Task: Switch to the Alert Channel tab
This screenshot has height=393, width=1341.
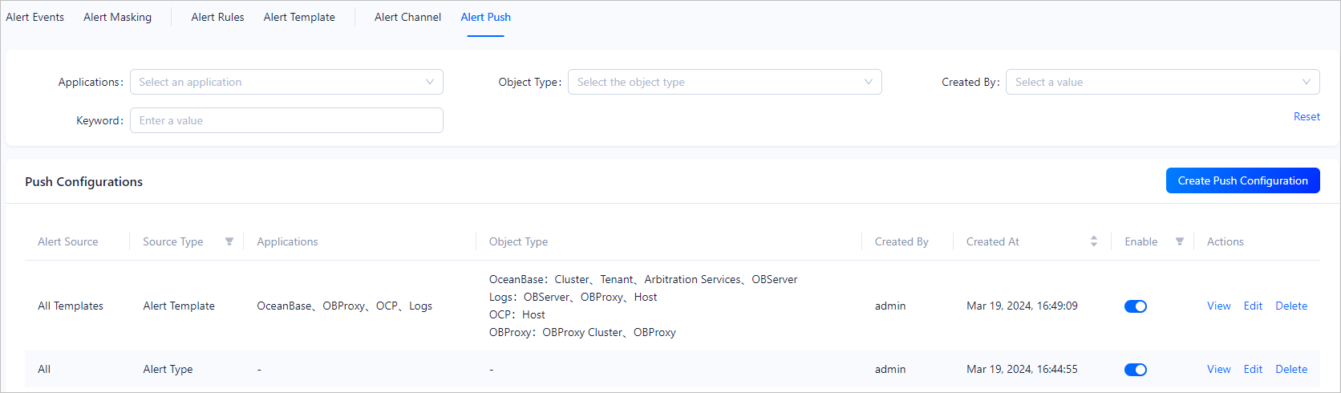Action: point(407,17)
